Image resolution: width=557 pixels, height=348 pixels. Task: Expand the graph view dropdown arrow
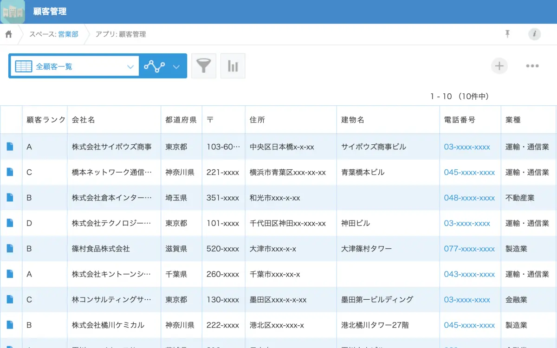pos(176,66)
